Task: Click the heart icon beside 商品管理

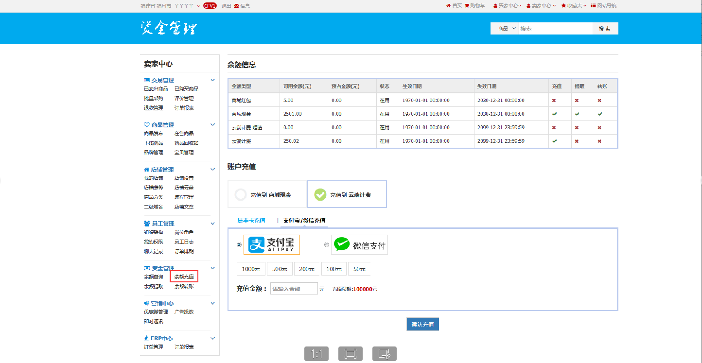Action: click(147, 125)
